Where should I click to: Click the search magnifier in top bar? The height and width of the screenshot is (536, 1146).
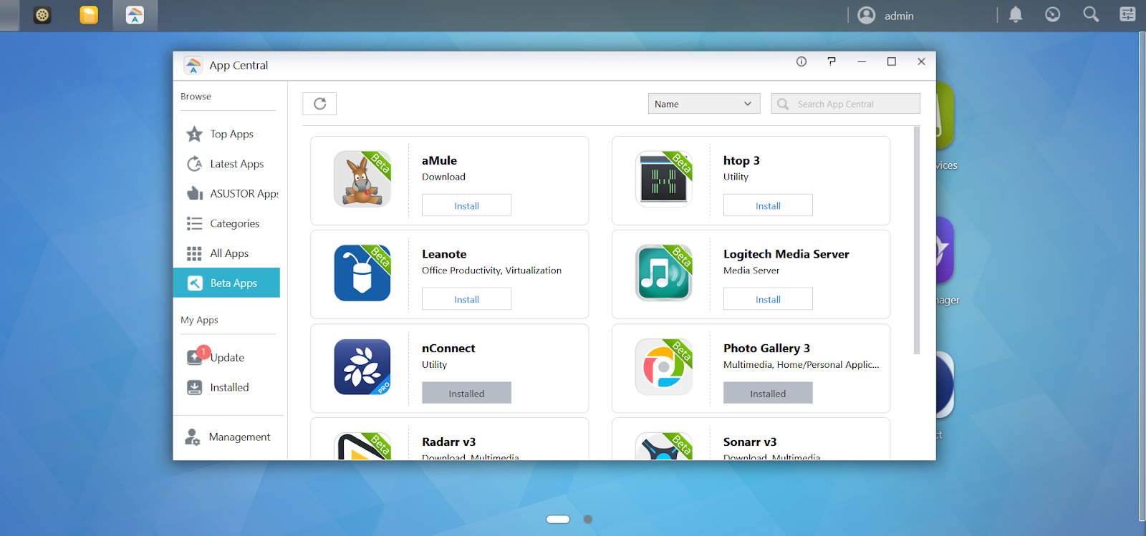click(x=1091, y=14)
